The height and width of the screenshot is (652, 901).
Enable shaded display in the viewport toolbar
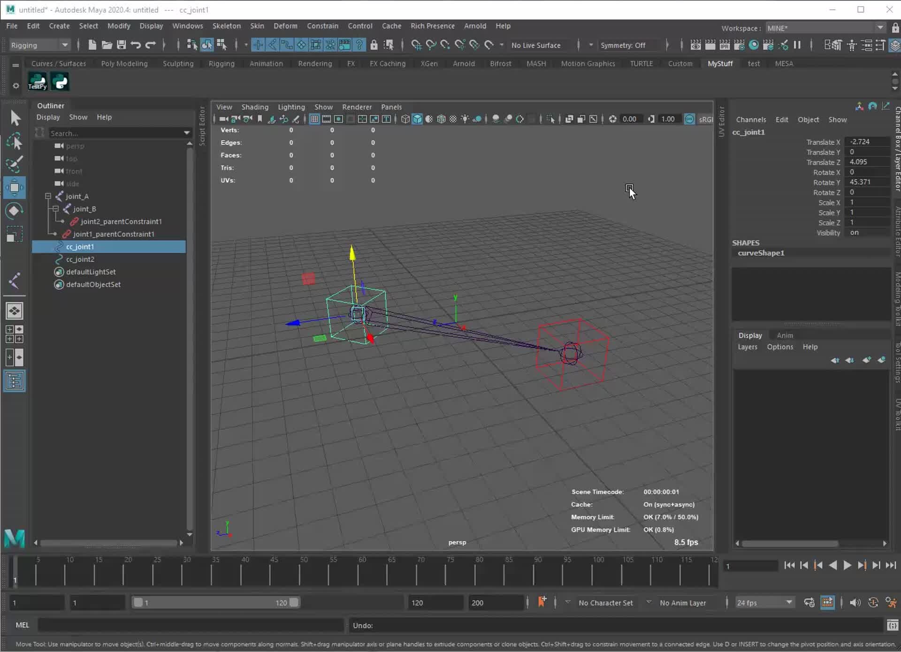pyautogui.click(x=417, y=119)
